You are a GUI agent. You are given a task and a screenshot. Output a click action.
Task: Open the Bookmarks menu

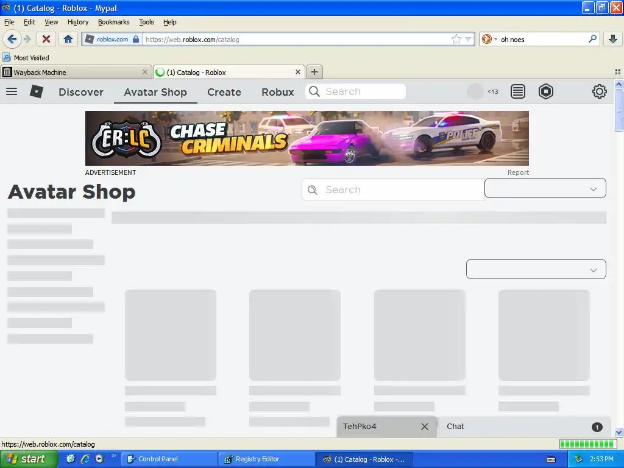pyautogui.click(x=114, y=23)
